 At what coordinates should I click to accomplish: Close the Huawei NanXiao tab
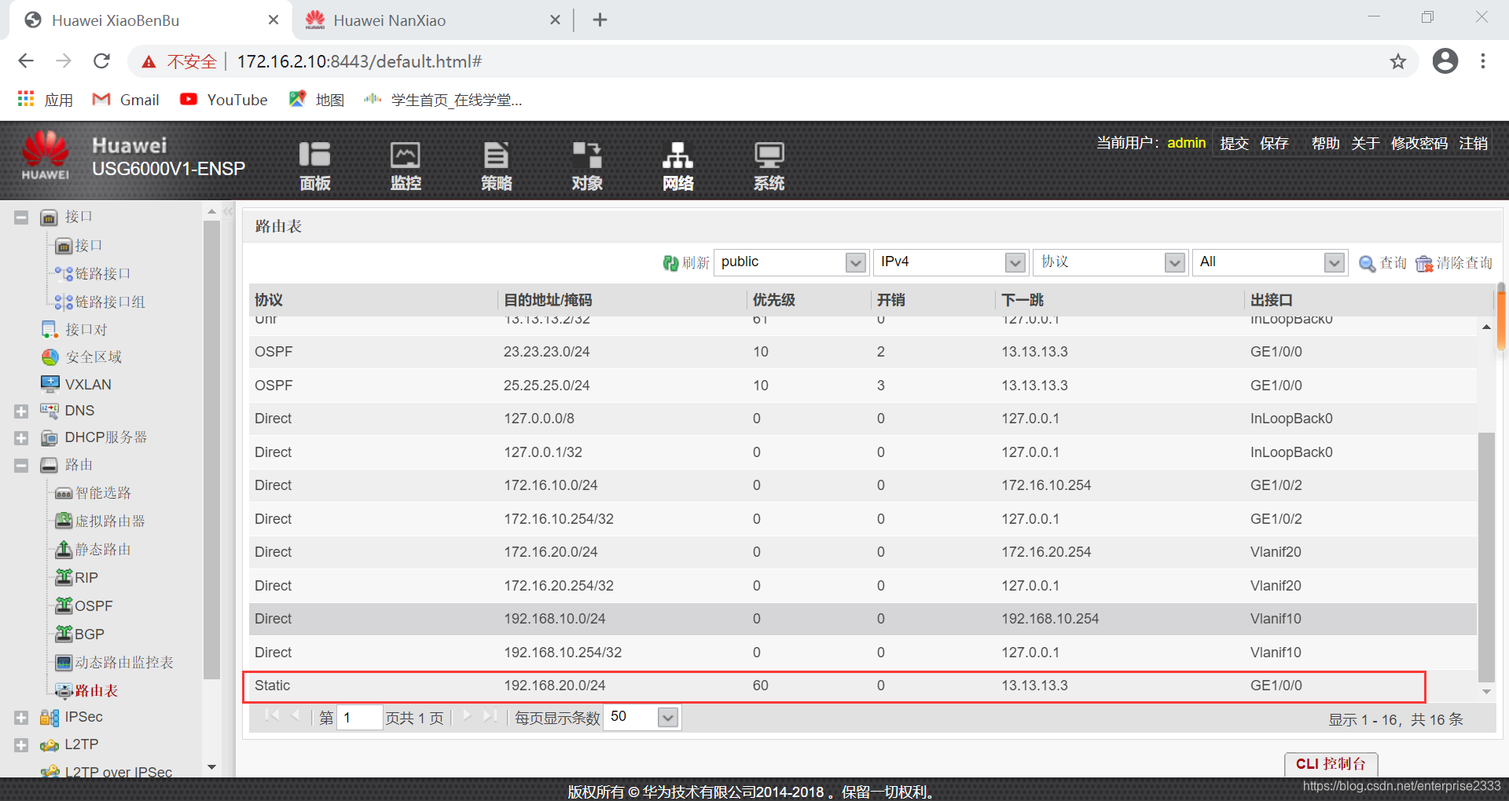[555, 20]
